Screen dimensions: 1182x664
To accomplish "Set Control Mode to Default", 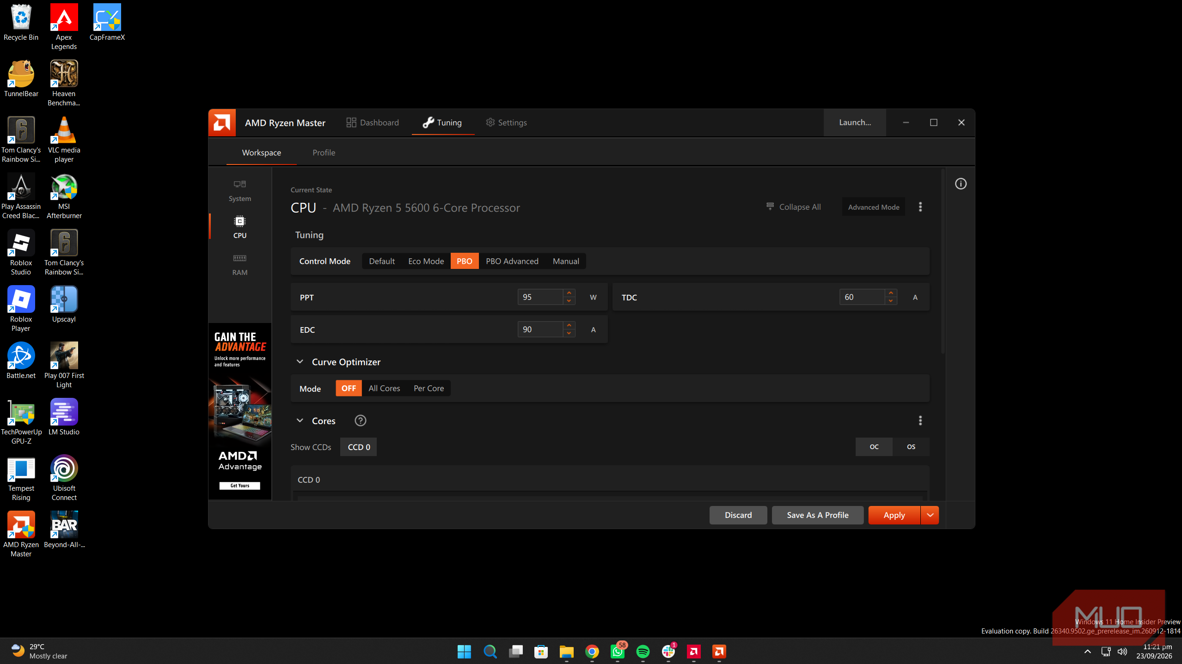I will [x=381, y=261].
